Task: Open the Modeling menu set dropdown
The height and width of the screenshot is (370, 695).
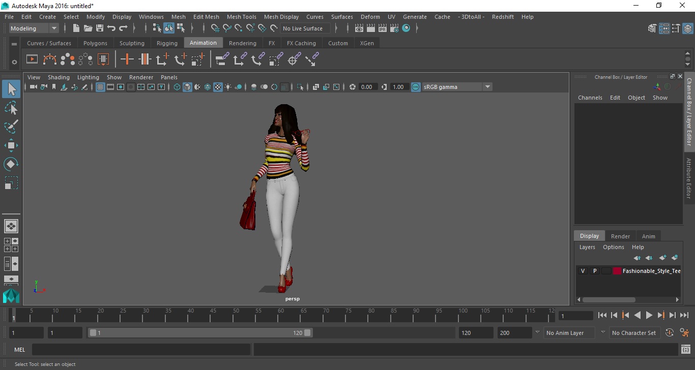Action: [x=34, y=28]
